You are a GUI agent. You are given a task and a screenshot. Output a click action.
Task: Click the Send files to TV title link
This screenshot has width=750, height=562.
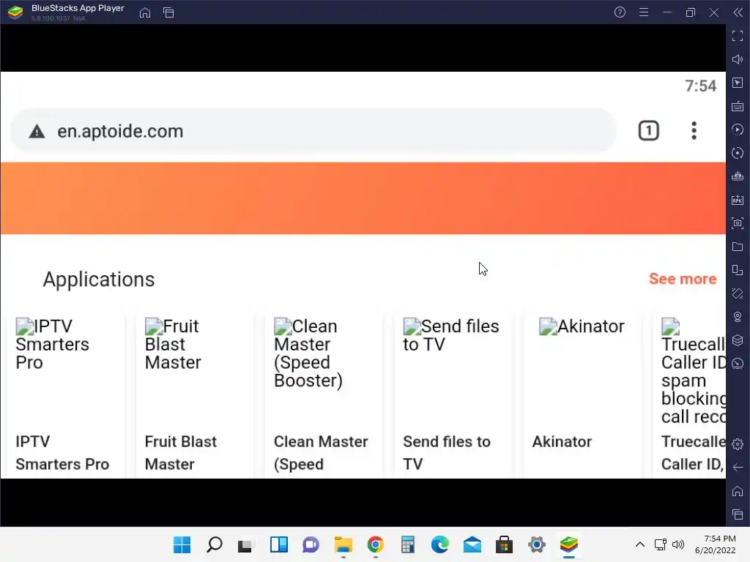click(x=447, y=452)
